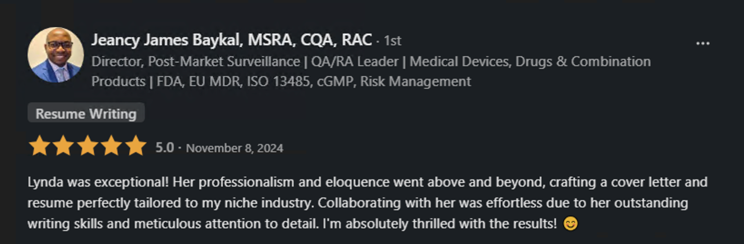Open the Jeancy James Baykal name link
The image size is (744, 244).
(231, 40)
